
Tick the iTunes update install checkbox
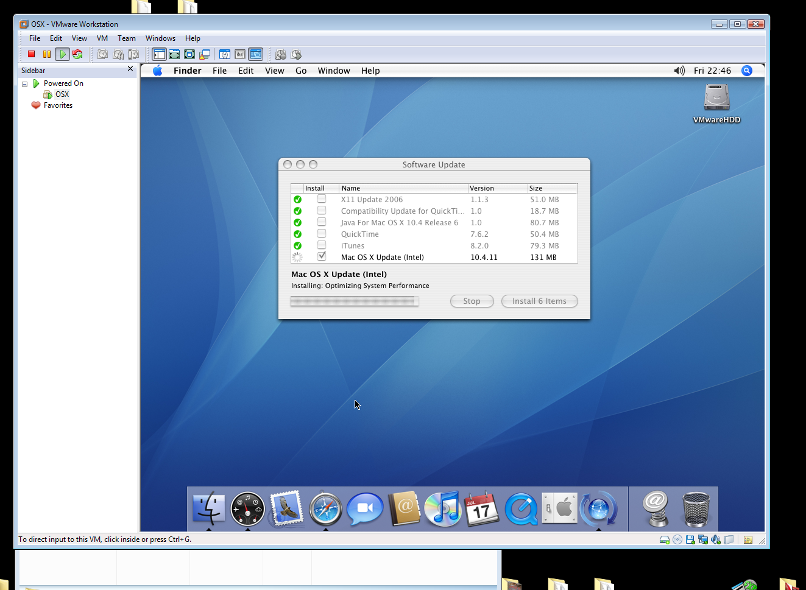(x=322, y=245)
